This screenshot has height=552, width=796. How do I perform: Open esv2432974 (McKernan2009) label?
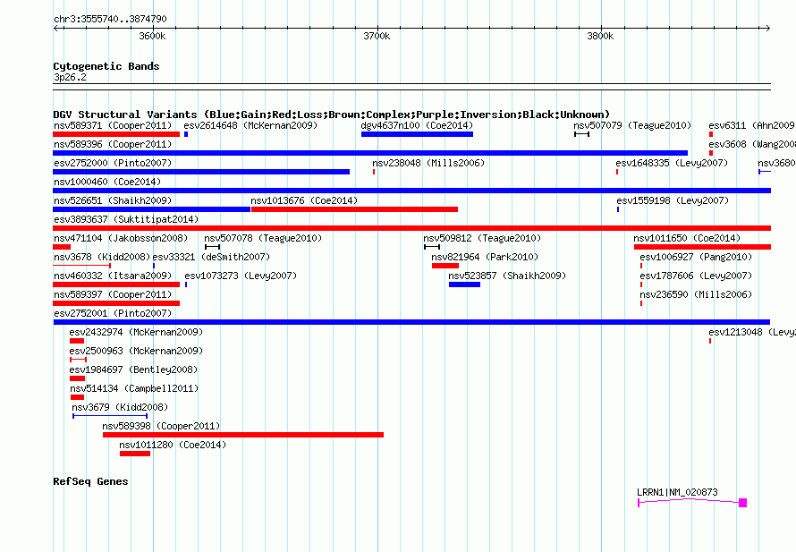(136, 332)
